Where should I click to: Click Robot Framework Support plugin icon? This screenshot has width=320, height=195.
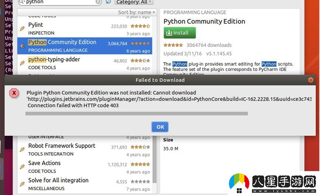(x=22, y=150)
